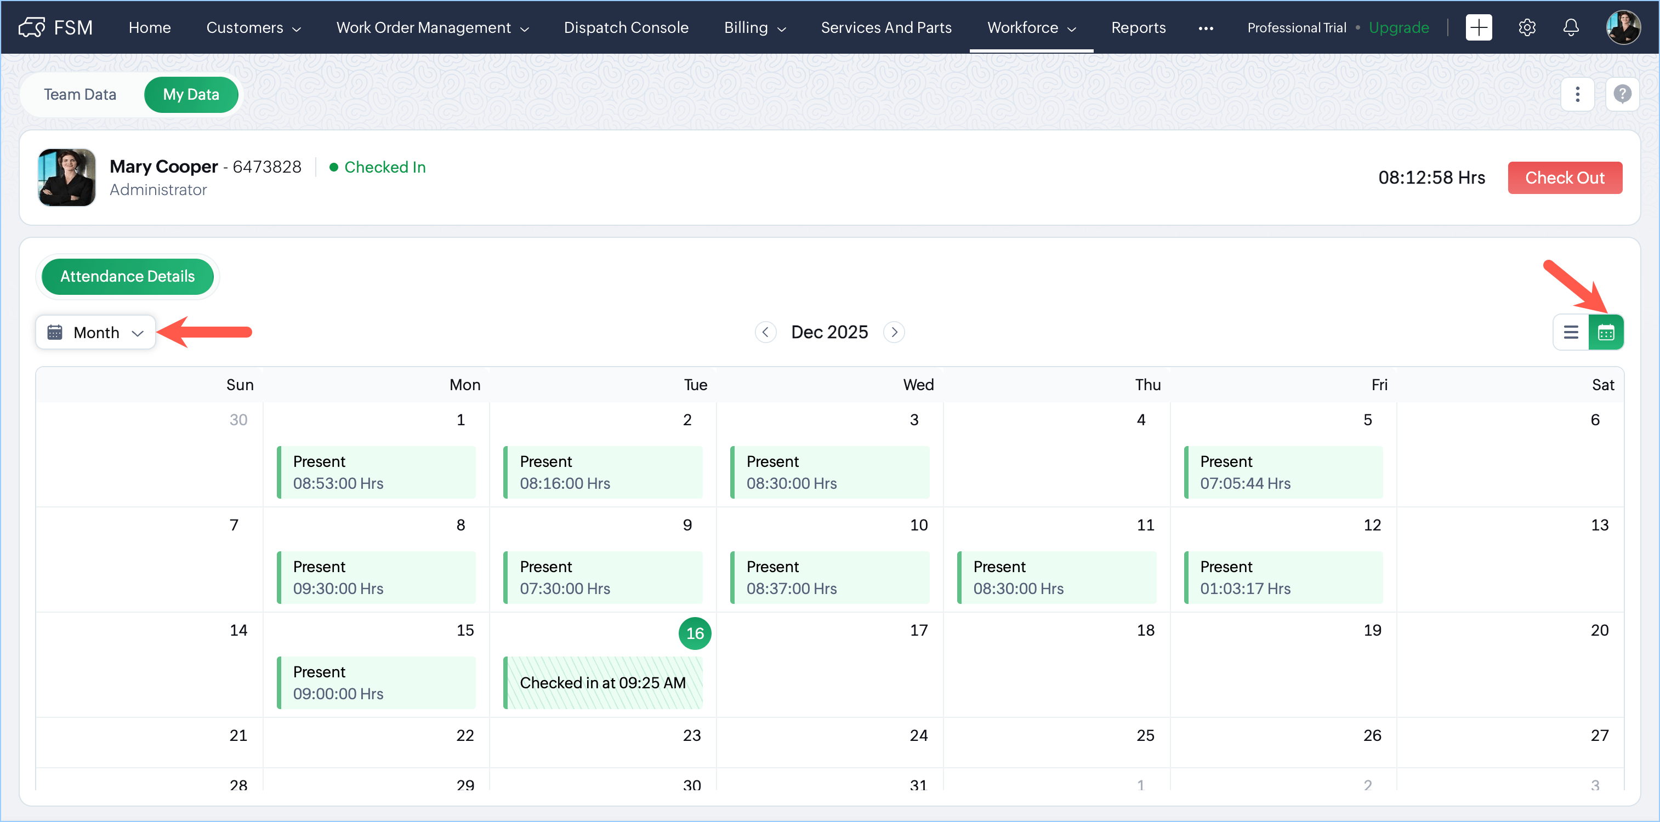Open notifications bell icon
1660x822 pixels.
1571,28
